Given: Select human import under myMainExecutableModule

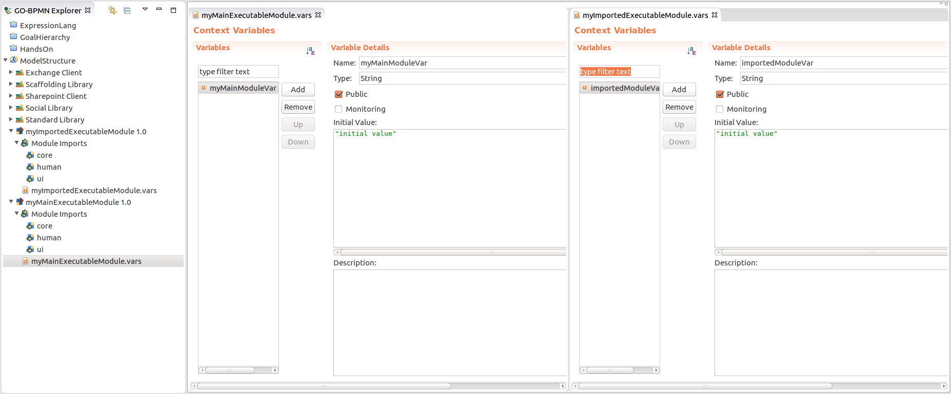Looking at the screenshot, I should click(x=49, y=238).
